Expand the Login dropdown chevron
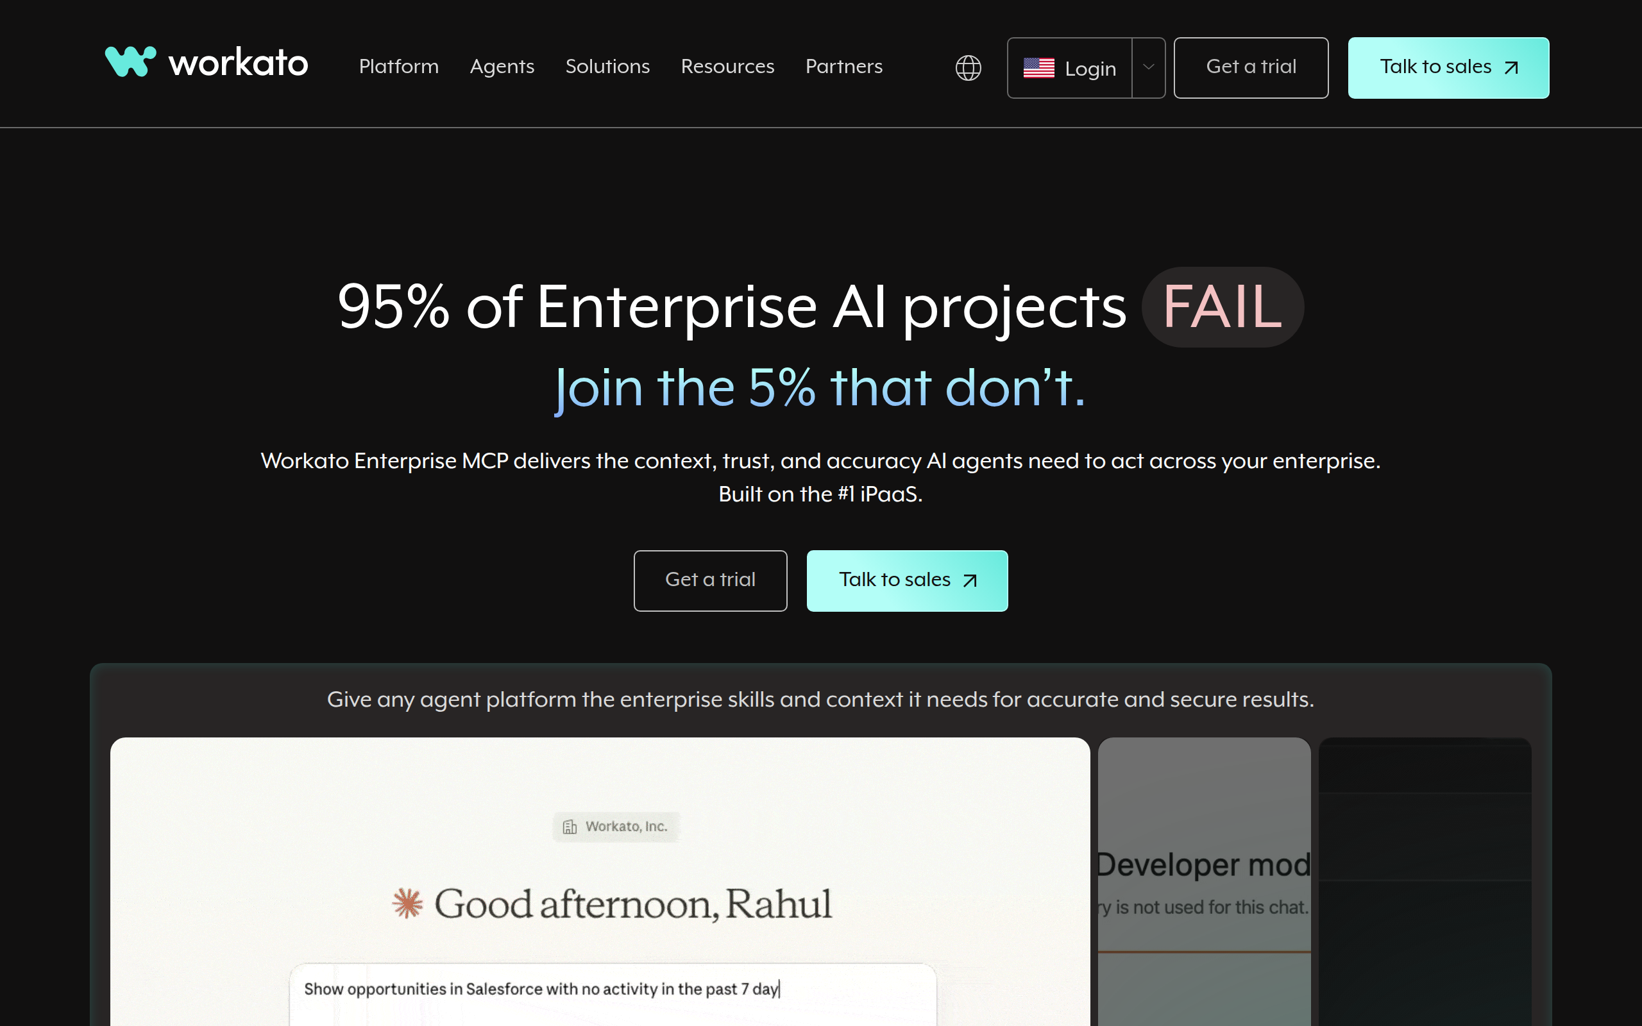1642x1026 pixels. pyautogui.click(x=1148, y=68)
